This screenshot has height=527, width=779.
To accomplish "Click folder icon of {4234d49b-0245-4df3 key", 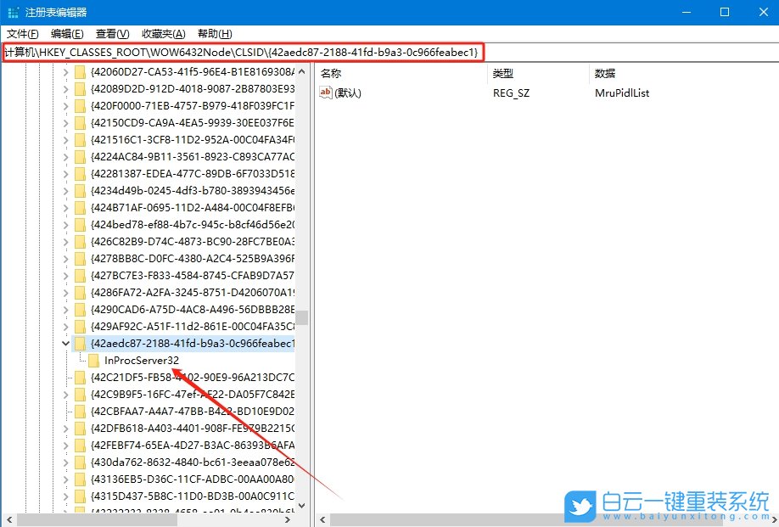I will [81, 191].
